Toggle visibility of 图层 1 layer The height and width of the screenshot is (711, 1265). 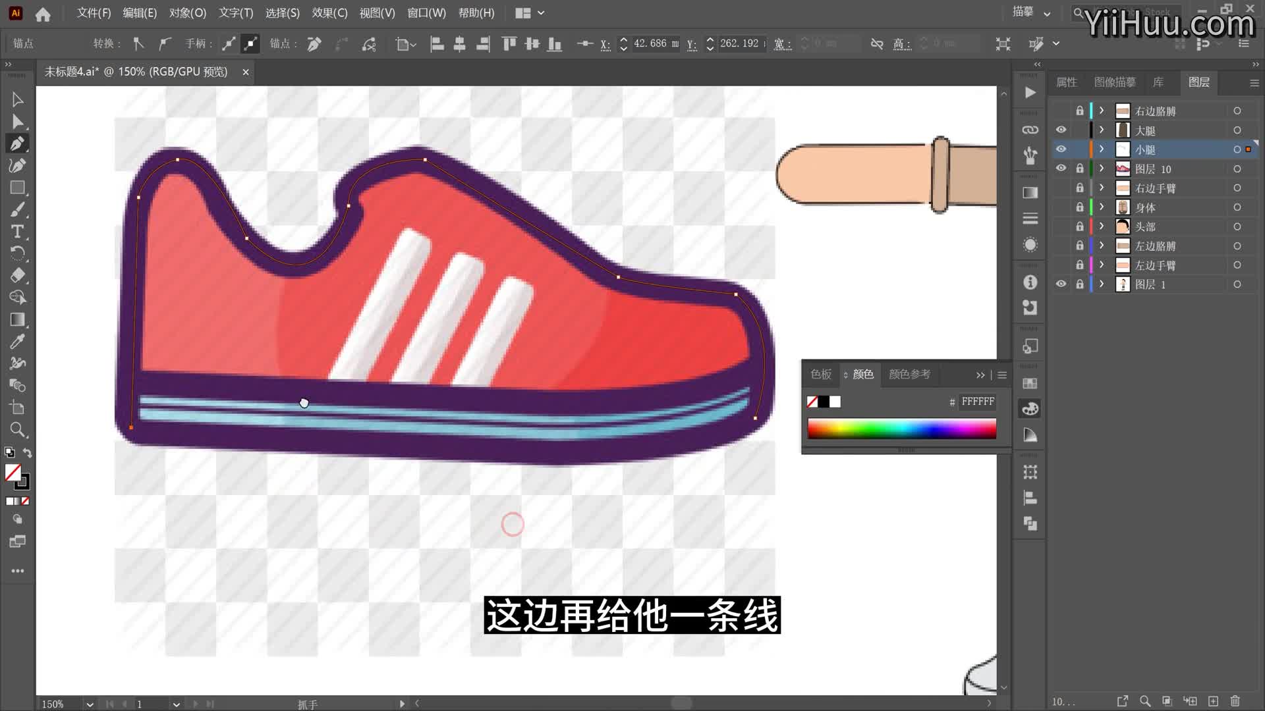[x=1061, y=284]
